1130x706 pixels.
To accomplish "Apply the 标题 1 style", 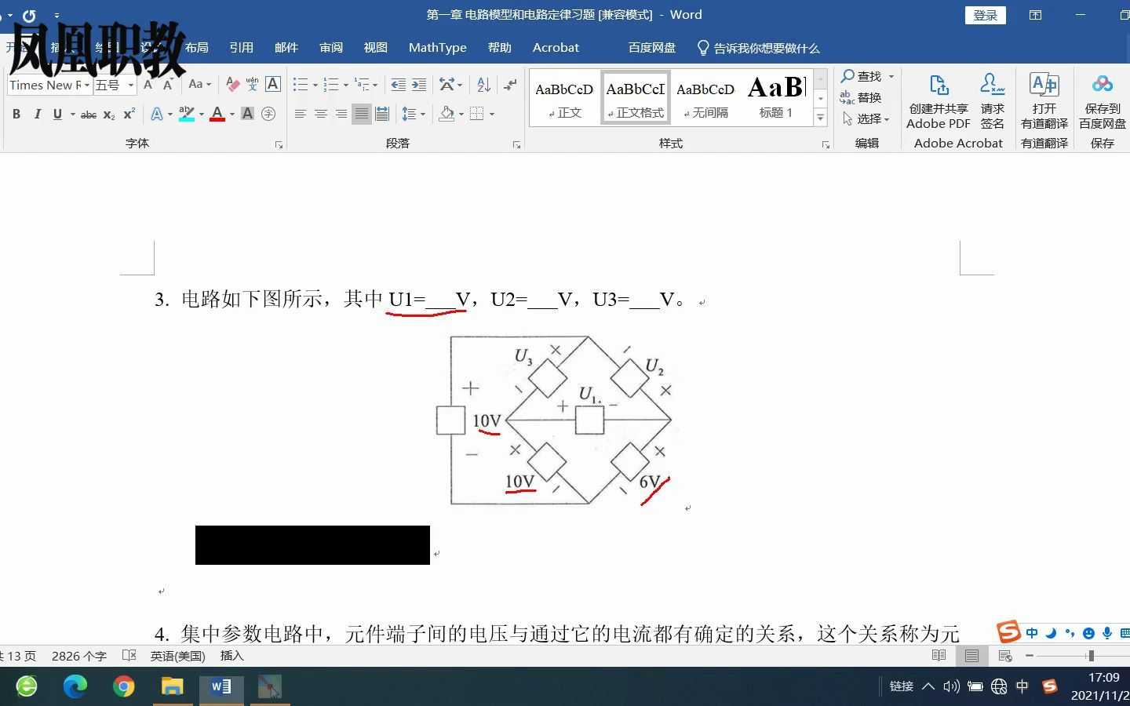I will (776, 97).
